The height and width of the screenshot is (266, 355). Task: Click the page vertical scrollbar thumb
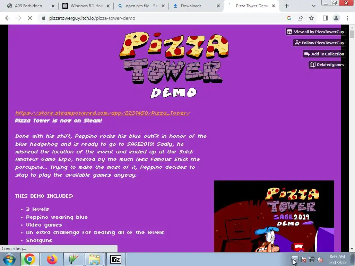pos(352,34)
